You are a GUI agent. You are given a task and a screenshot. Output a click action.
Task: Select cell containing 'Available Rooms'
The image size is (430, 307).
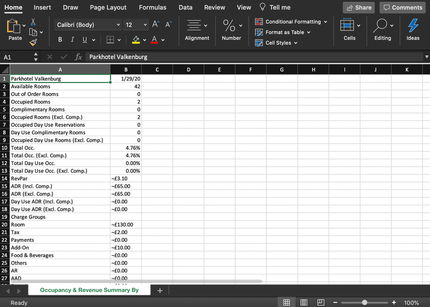(x=60, y=86)
